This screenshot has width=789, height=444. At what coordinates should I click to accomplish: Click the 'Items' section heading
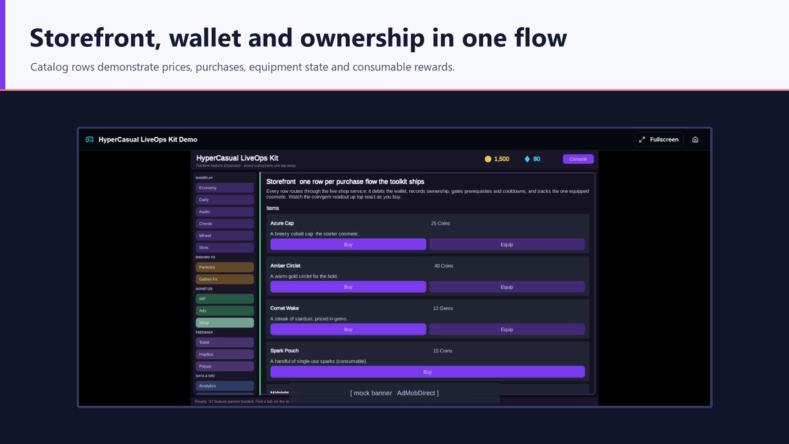(273, 208)
